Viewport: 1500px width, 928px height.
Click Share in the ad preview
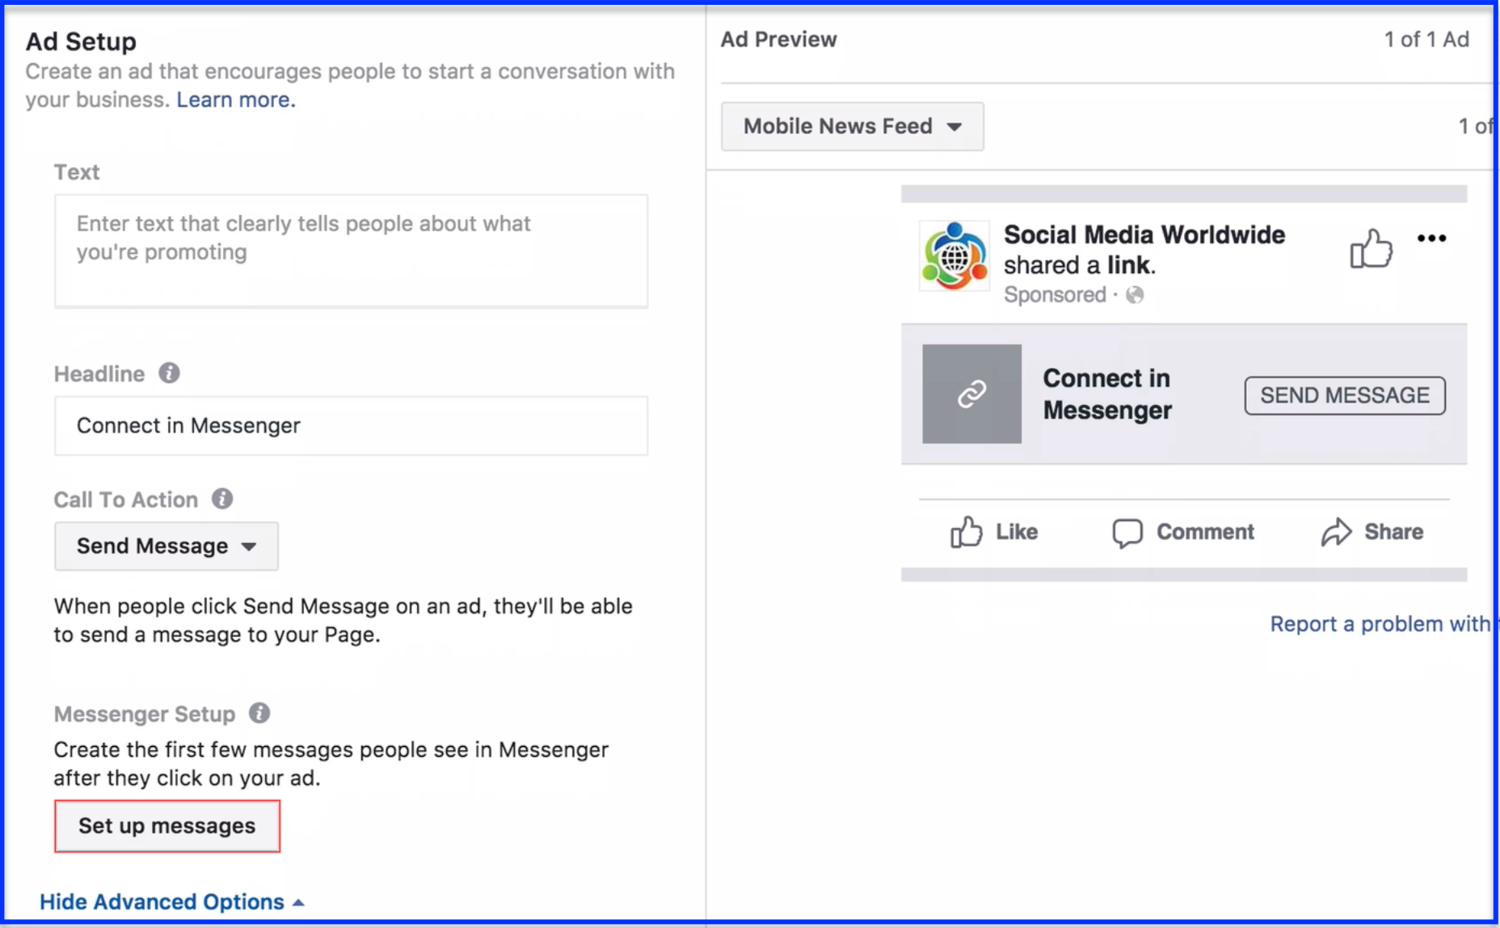(1372, 532)
